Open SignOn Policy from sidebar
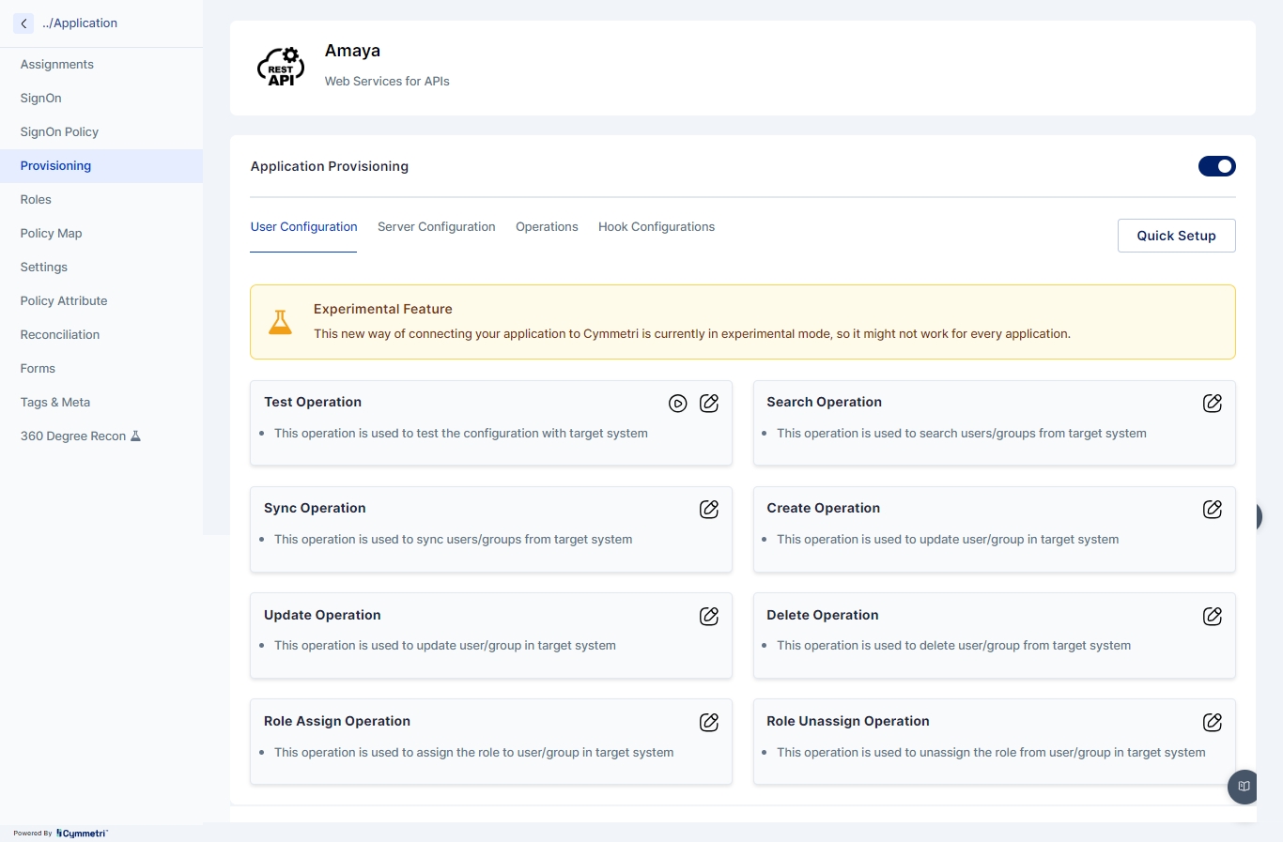The image size is (1283, 842). point(59,132)
